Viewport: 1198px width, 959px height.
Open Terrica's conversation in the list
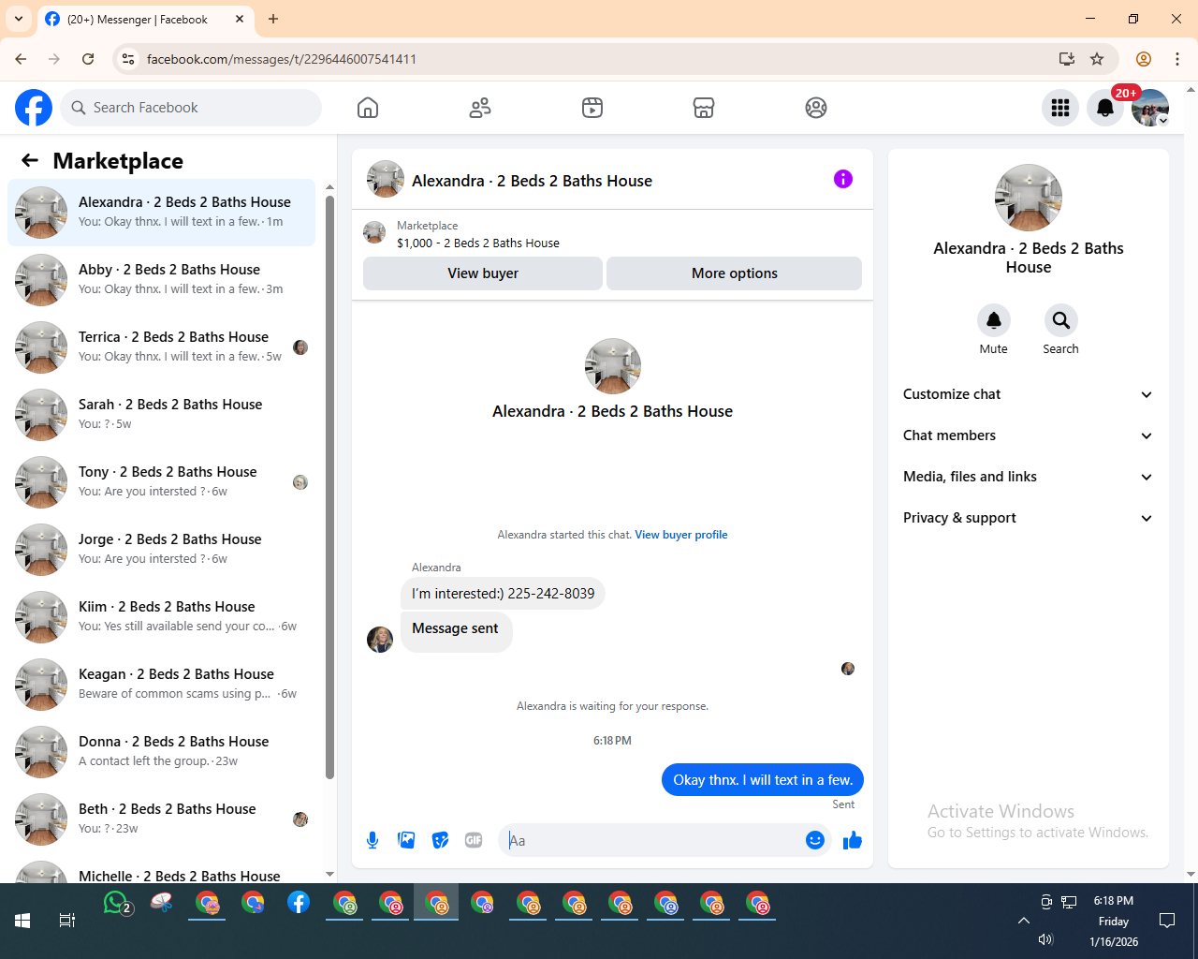(162, 347)
